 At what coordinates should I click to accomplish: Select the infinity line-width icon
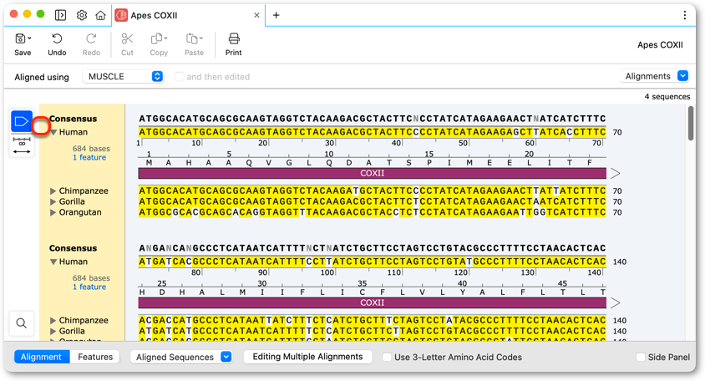[x=22, y=141]
